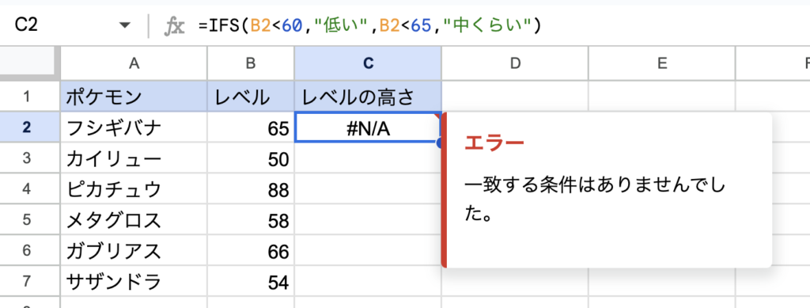Click the ガブリアス cell
This screenshot has height=308, width=810.
[134, 252]
